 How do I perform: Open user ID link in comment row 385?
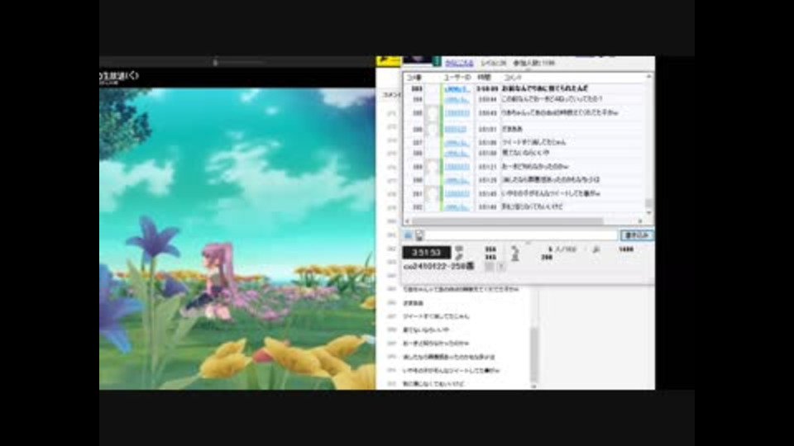tap(457, 113)
